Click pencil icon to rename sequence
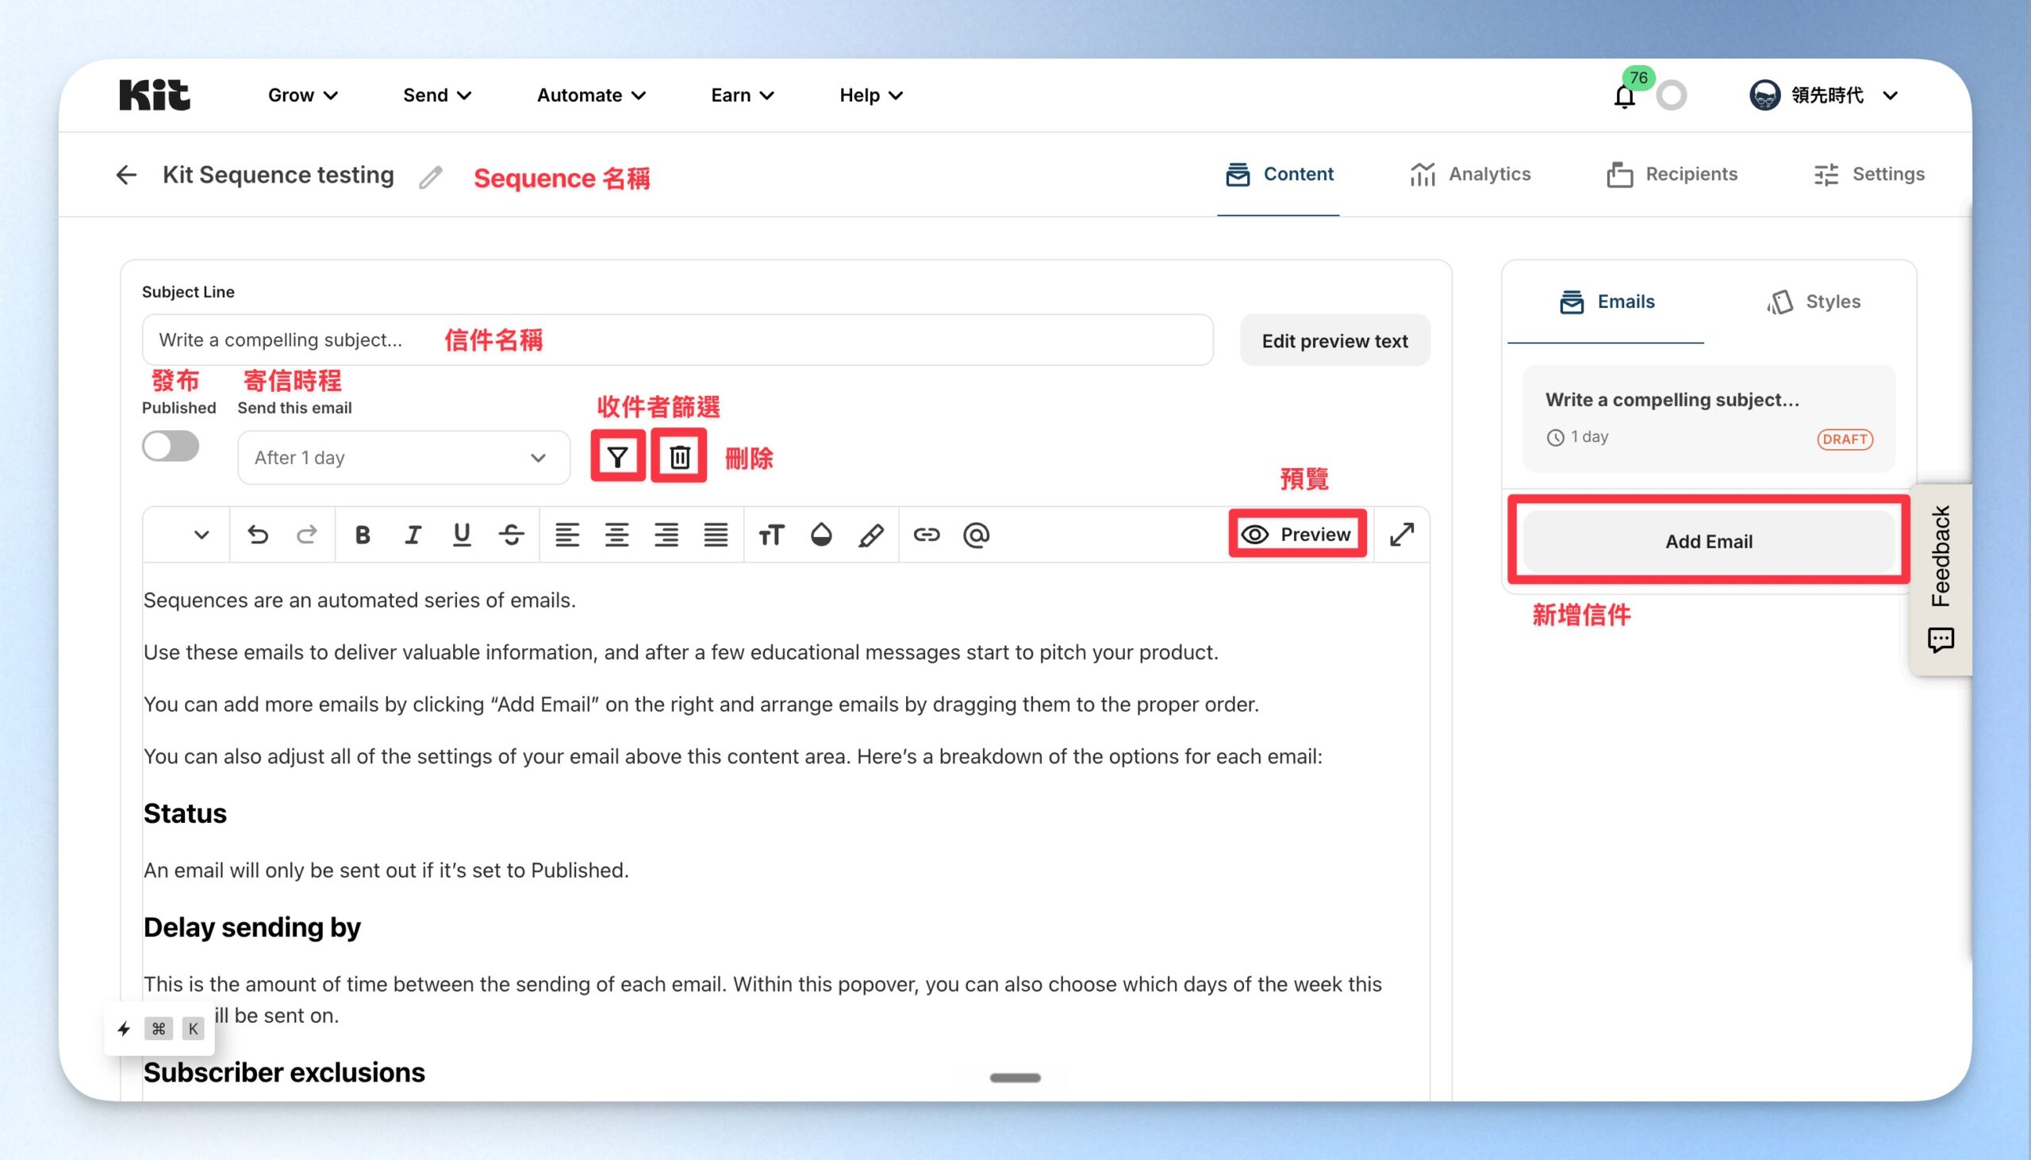The image size is (2031, 1160). click(x=431, y=177)
